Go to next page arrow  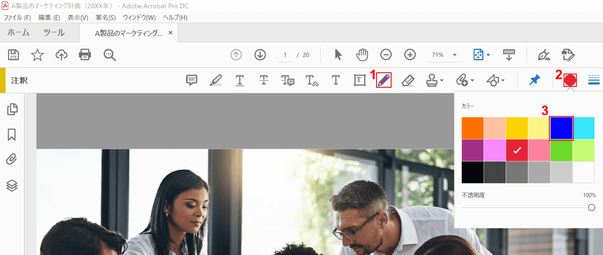point(260,55)
